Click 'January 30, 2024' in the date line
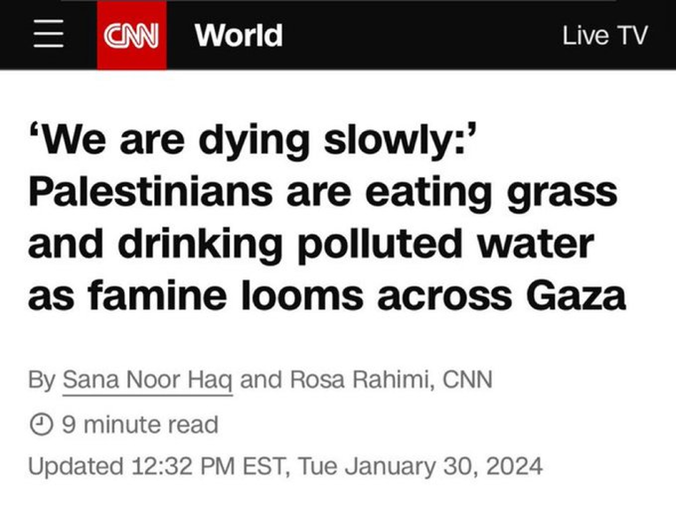 tap(443, 466)
